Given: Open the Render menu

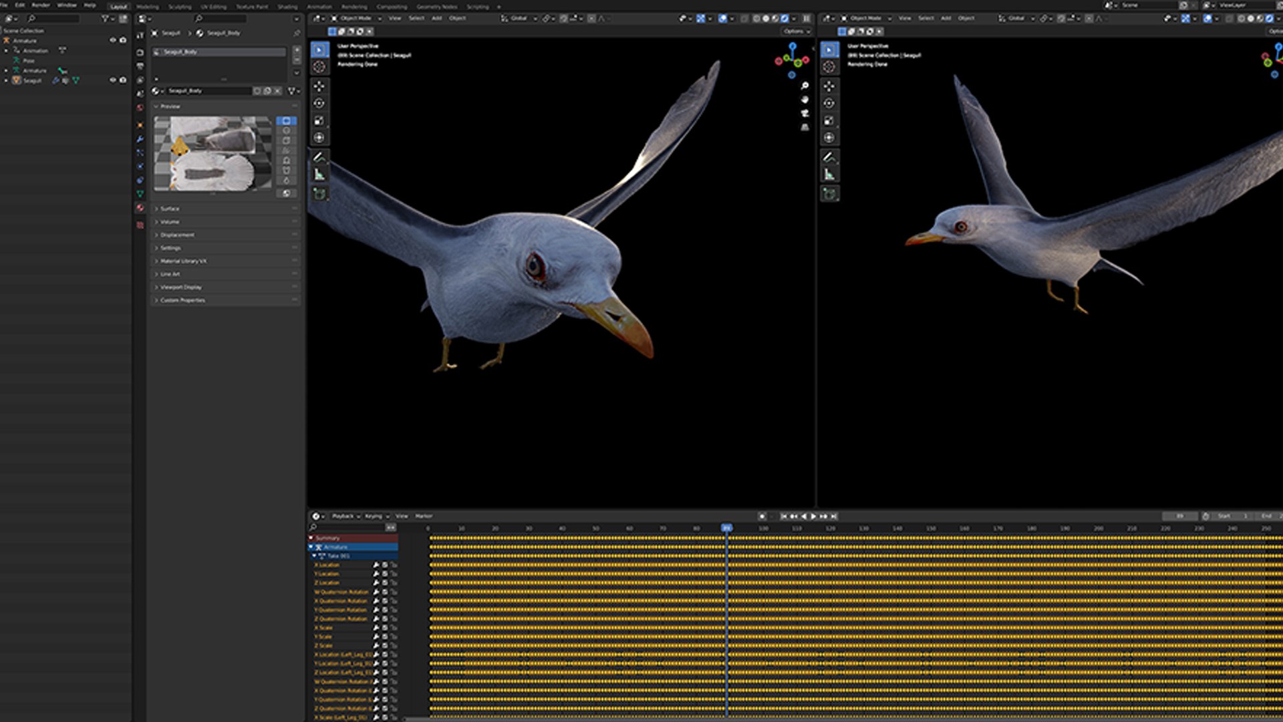Looking at the screenshot, I should click(x=41, y=5).
